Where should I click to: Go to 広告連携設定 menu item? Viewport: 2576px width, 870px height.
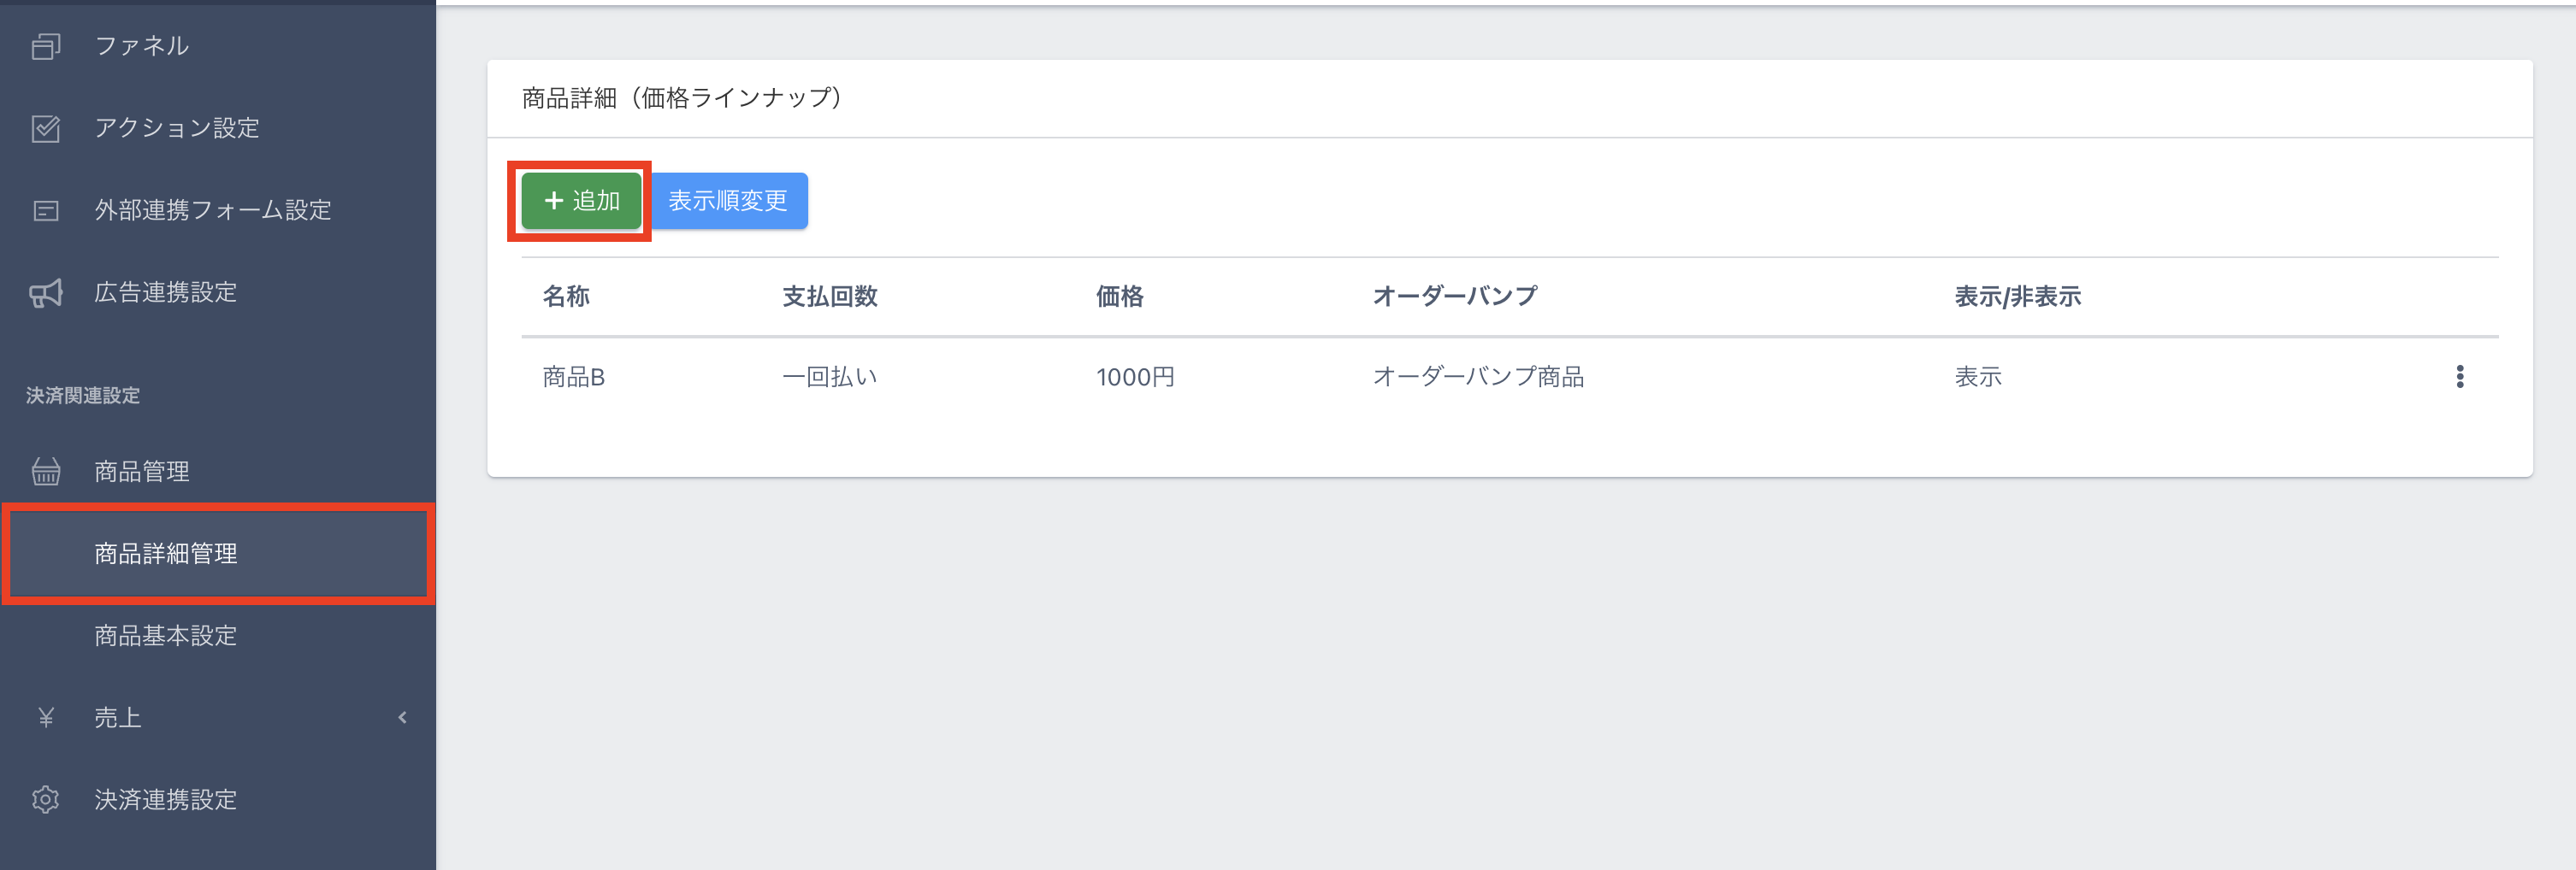(166, 292)
